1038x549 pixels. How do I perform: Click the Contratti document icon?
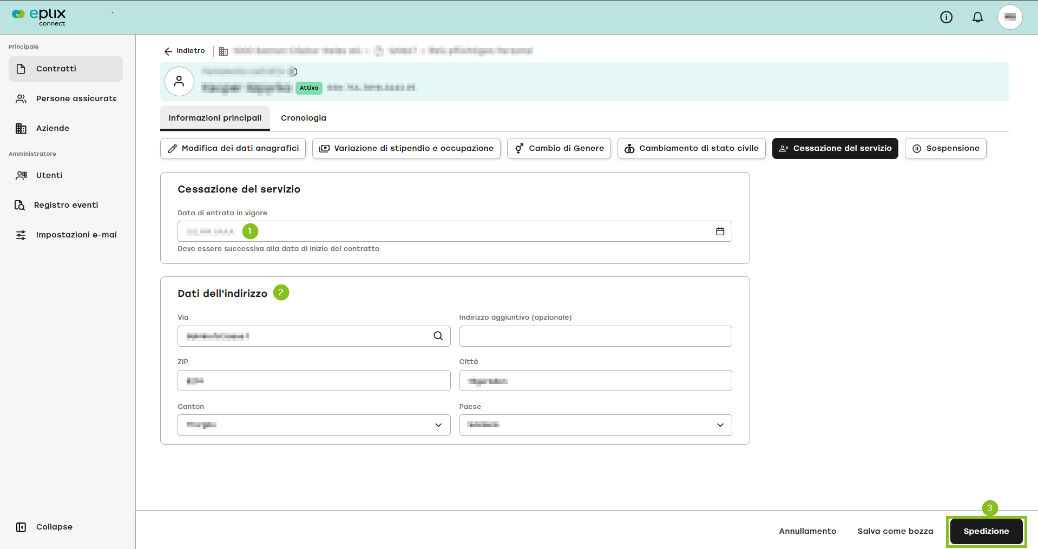click(21, 69)
